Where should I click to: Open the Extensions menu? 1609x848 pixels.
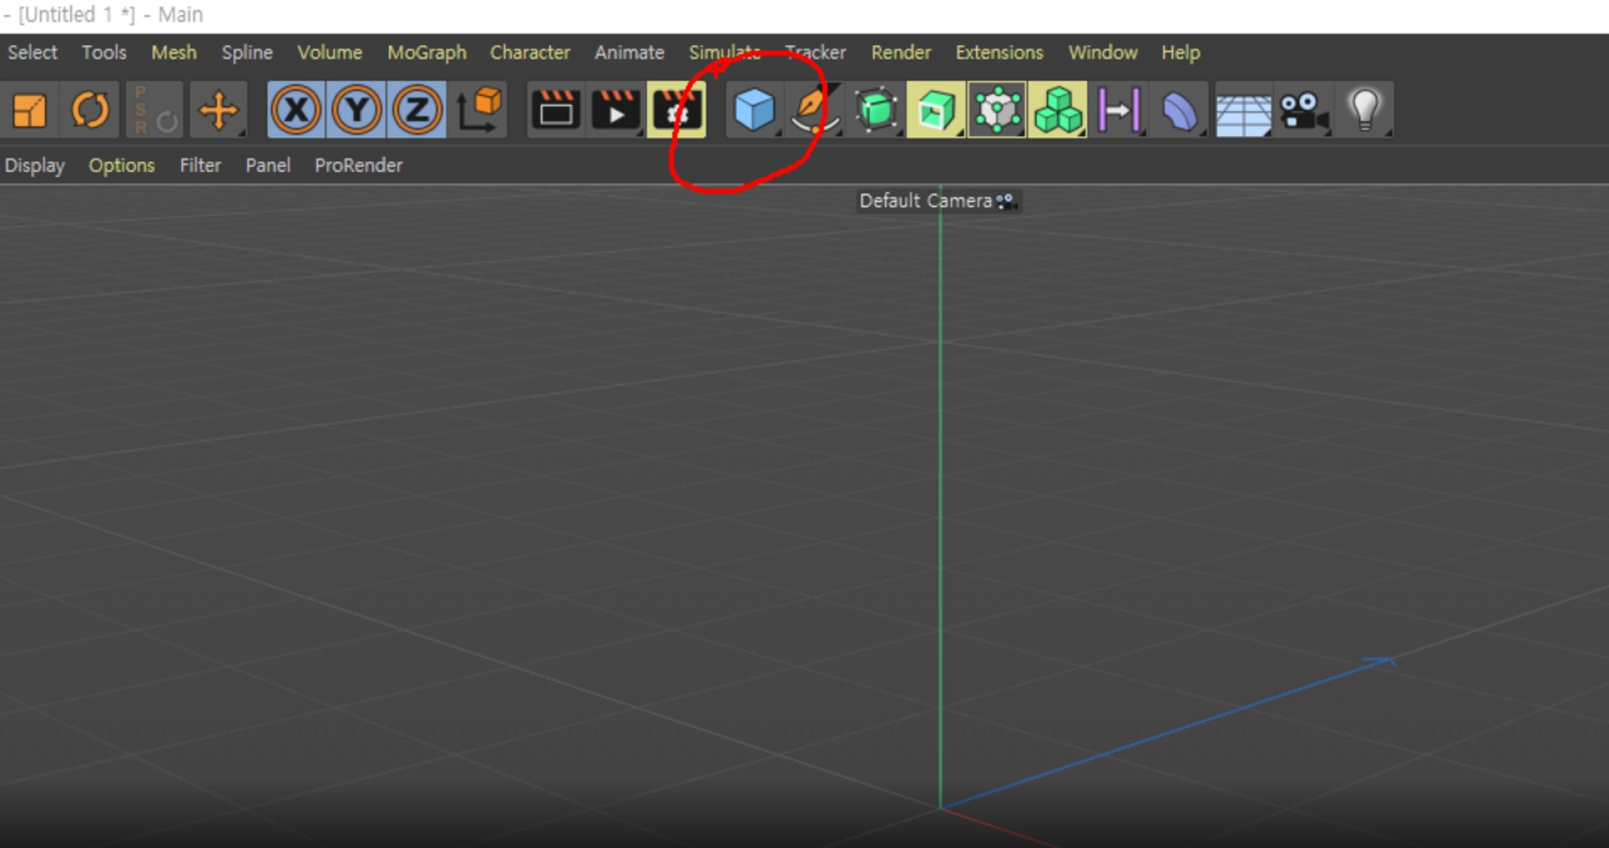999,52
